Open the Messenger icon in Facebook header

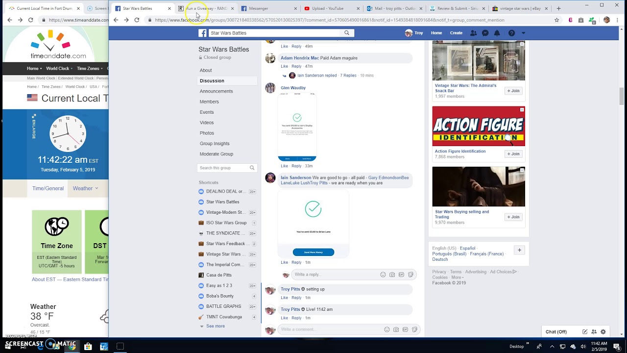[485, 33]
